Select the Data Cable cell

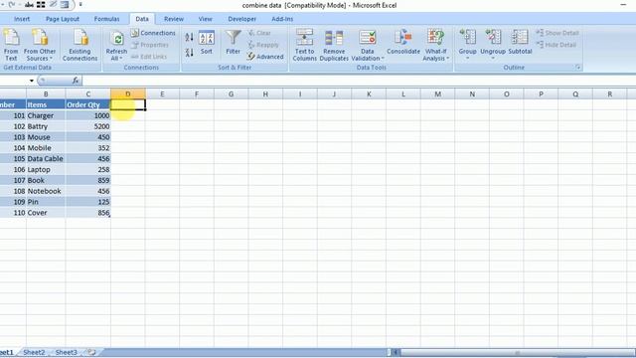click(x=46, y=159)
